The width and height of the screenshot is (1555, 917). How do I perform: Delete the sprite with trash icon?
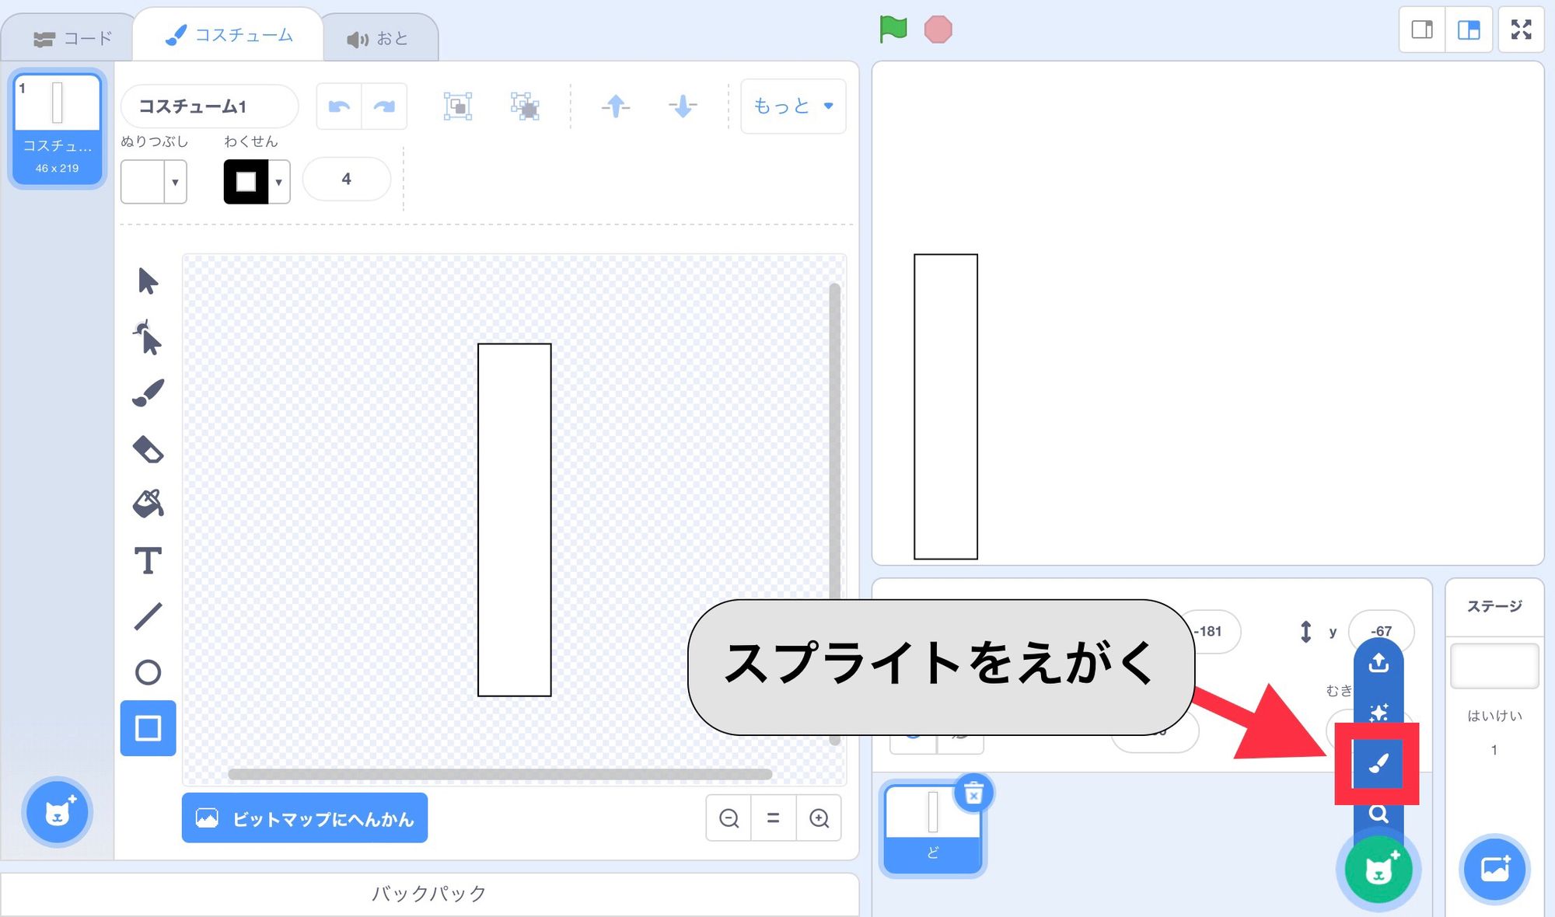point(973,793)
